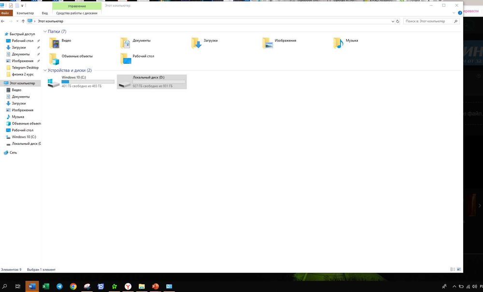
Task: Open Explorer help question mark icon
Action: point(460,13)
